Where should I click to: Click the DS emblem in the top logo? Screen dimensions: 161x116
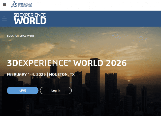pos(14,4)
